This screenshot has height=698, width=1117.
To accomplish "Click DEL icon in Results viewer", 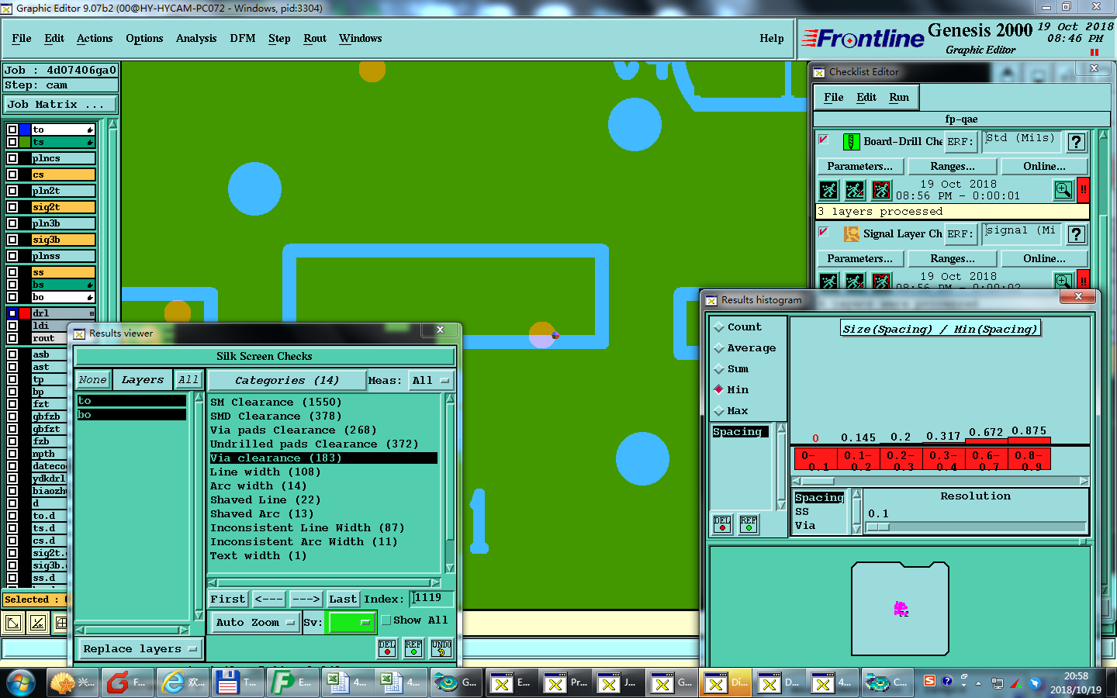I will pyautogui.click(x=387, y=648).
